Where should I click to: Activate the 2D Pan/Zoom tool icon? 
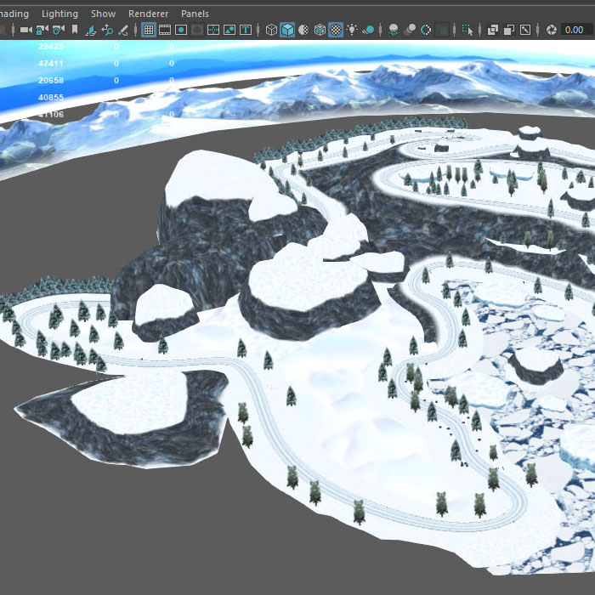[x=107, y=30]
